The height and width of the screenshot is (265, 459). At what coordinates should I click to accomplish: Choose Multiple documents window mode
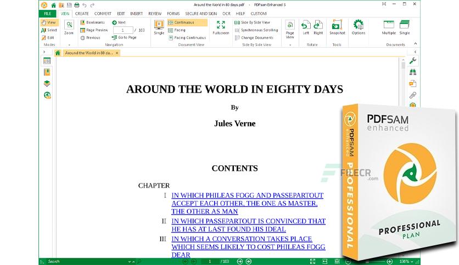(389, 27)
